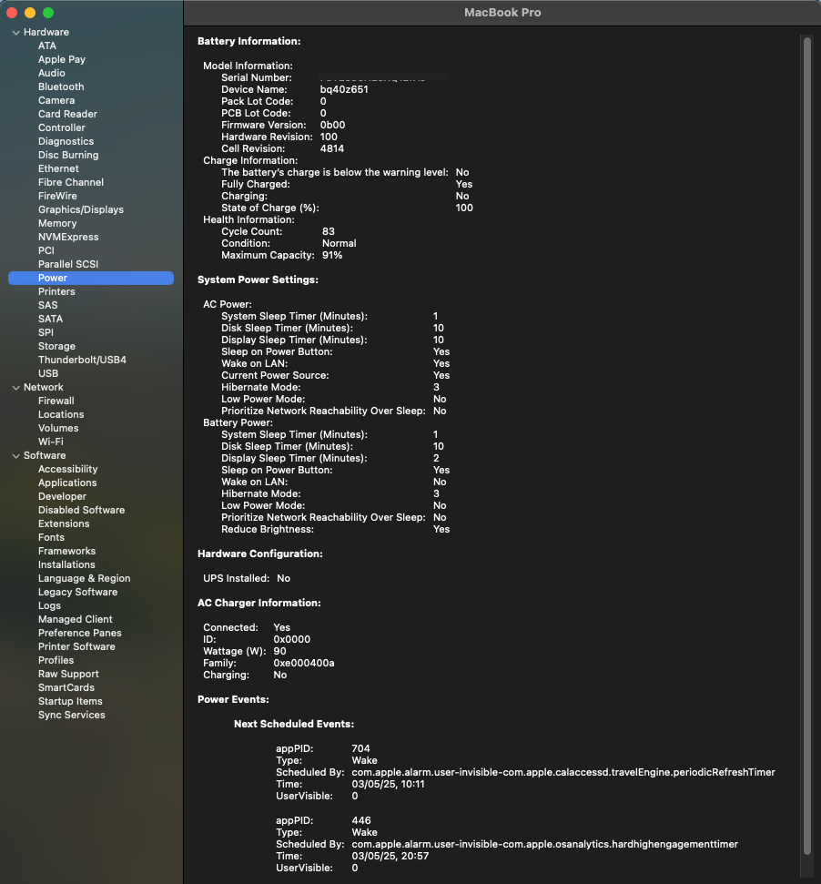Select Startup Items
The height and width of the screenshot is (884, 821).
click(x=70, y=701)
